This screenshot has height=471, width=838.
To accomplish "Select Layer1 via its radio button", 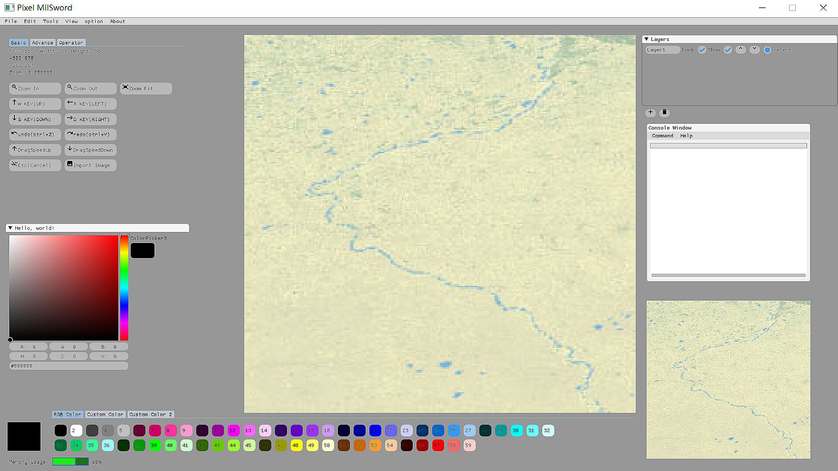I will (767, 50).
